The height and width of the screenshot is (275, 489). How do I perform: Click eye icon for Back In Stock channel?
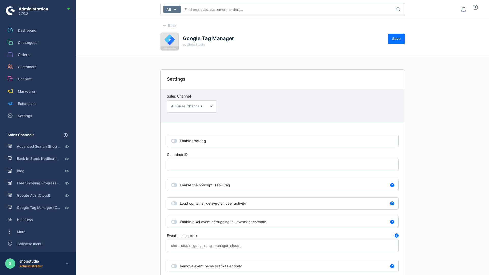[67, 159]
